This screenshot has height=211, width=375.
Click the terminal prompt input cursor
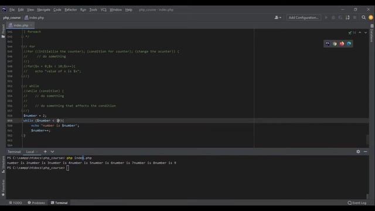pyautogui.click(x=68, y=168)
